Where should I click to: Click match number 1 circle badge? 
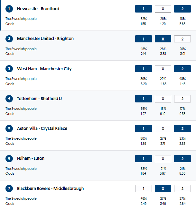(9, 9)
